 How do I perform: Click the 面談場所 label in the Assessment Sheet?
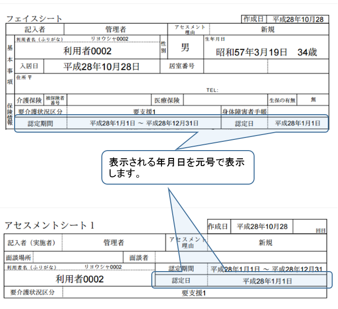click(x=19, y=257)
